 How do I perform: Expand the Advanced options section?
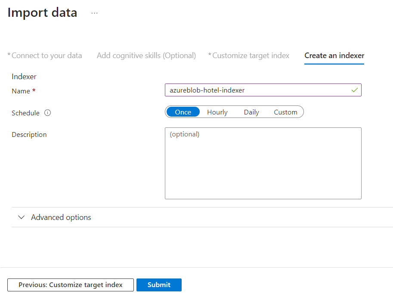61,217
